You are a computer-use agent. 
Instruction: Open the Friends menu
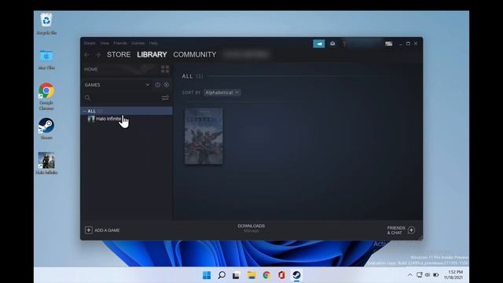click(120, 43)
